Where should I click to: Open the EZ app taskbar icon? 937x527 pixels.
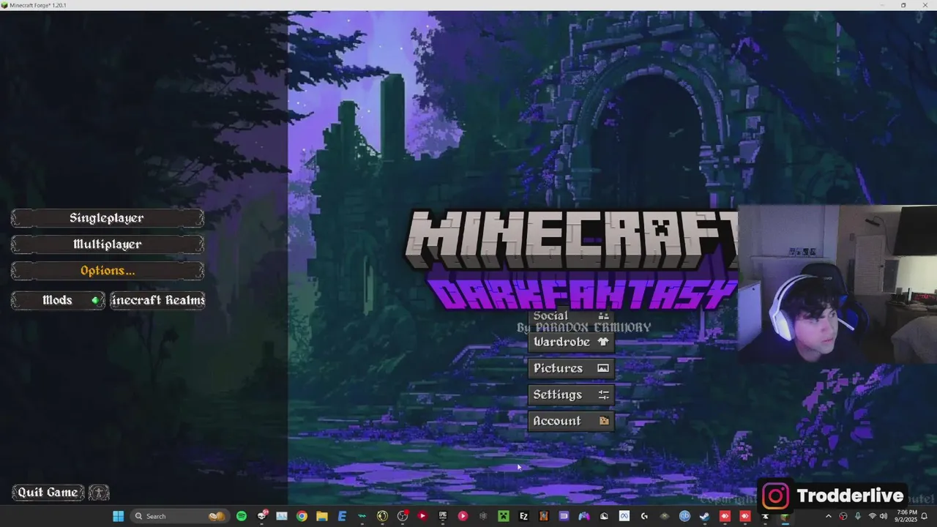tap(523, 516)
